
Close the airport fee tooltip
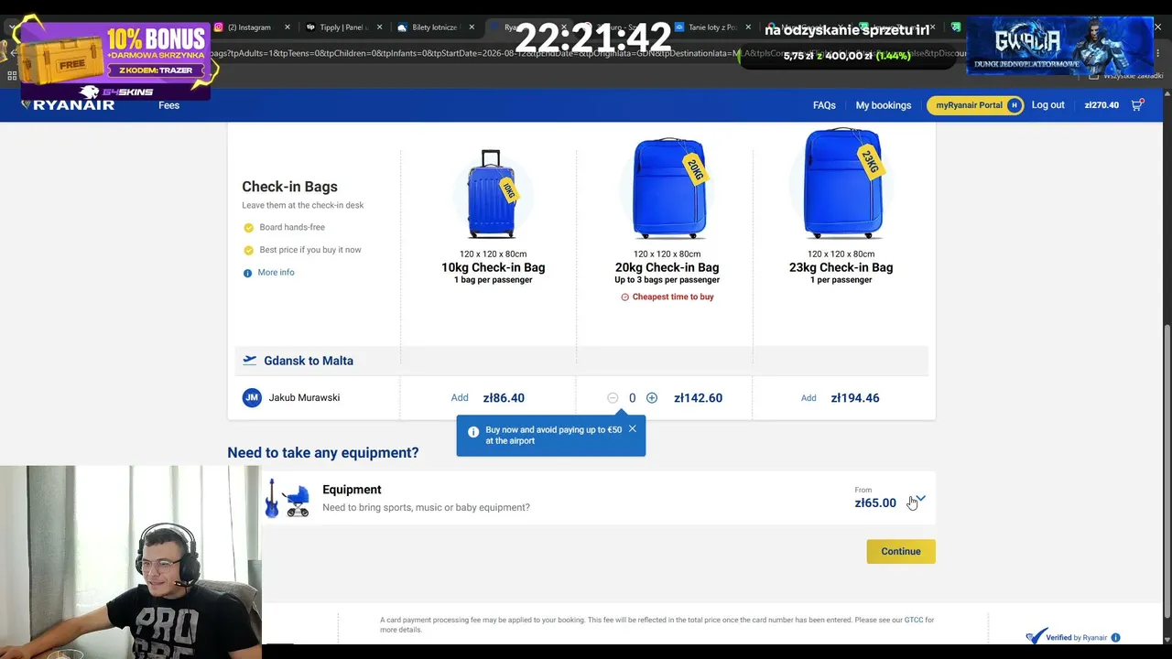(632, 429)
